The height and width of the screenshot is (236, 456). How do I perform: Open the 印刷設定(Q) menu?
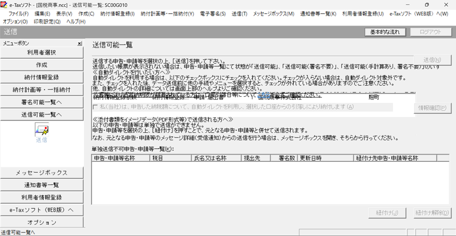coord(47,21)
